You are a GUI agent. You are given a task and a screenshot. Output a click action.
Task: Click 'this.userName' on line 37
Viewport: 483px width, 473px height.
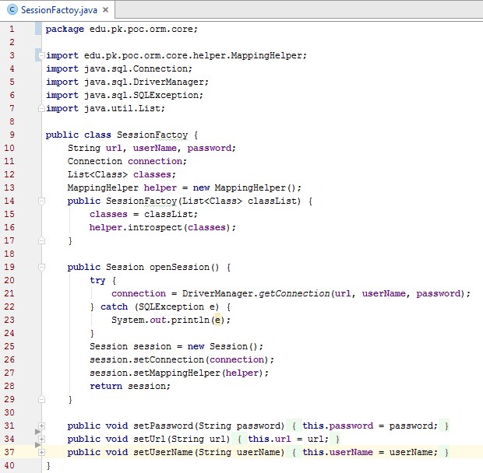pyautogui.click(x=337, y=453)
